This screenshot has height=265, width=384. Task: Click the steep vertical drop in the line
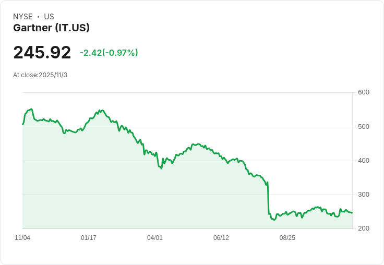point(268,198)
